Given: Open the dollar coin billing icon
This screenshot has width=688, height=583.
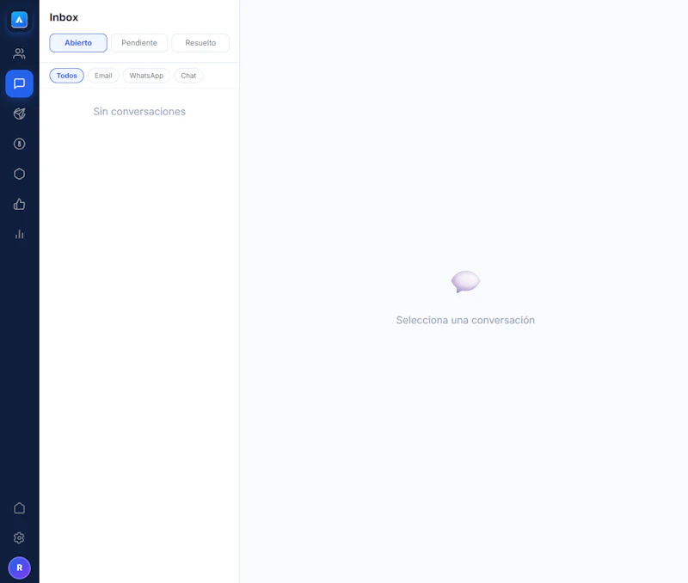Looking at the screenshot, I should 19,144.
